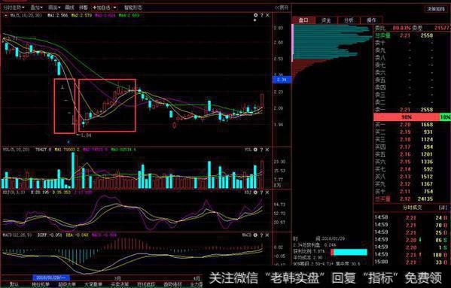Open settings gear of VOL panel
Image resolution: width=451 pixels, height=288 pixels.
click(255, 150)
